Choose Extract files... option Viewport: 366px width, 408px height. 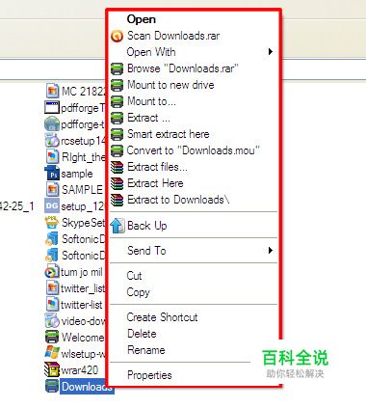click(x=157, y=167)
